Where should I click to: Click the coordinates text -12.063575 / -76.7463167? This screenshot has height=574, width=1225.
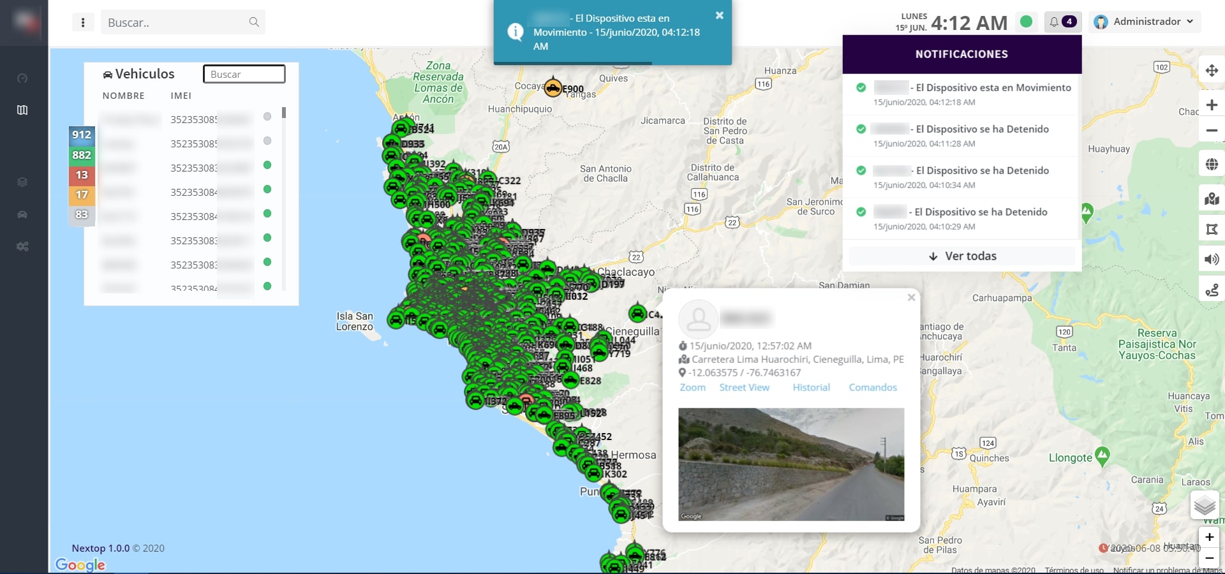click(745, 372)
